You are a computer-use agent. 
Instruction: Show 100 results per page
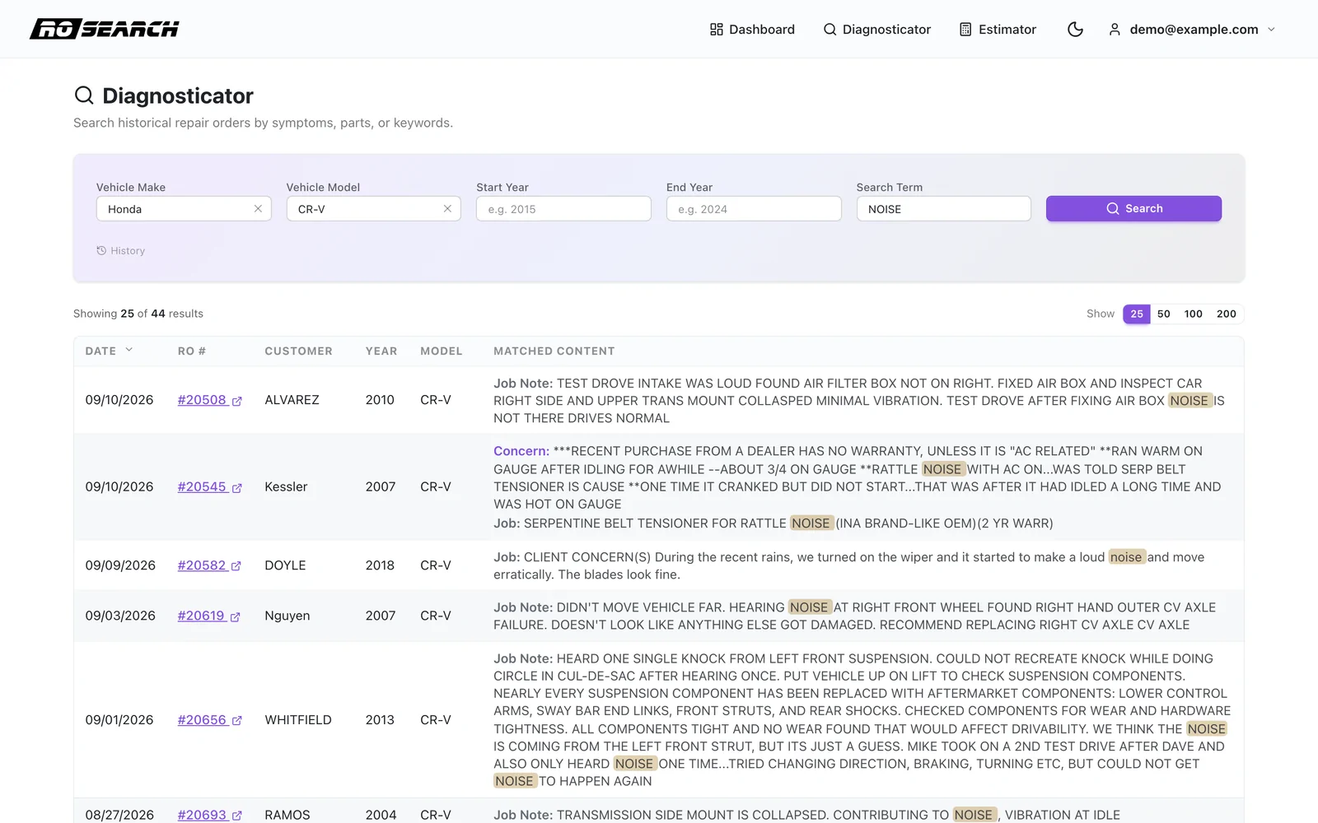click(1193, 314)
